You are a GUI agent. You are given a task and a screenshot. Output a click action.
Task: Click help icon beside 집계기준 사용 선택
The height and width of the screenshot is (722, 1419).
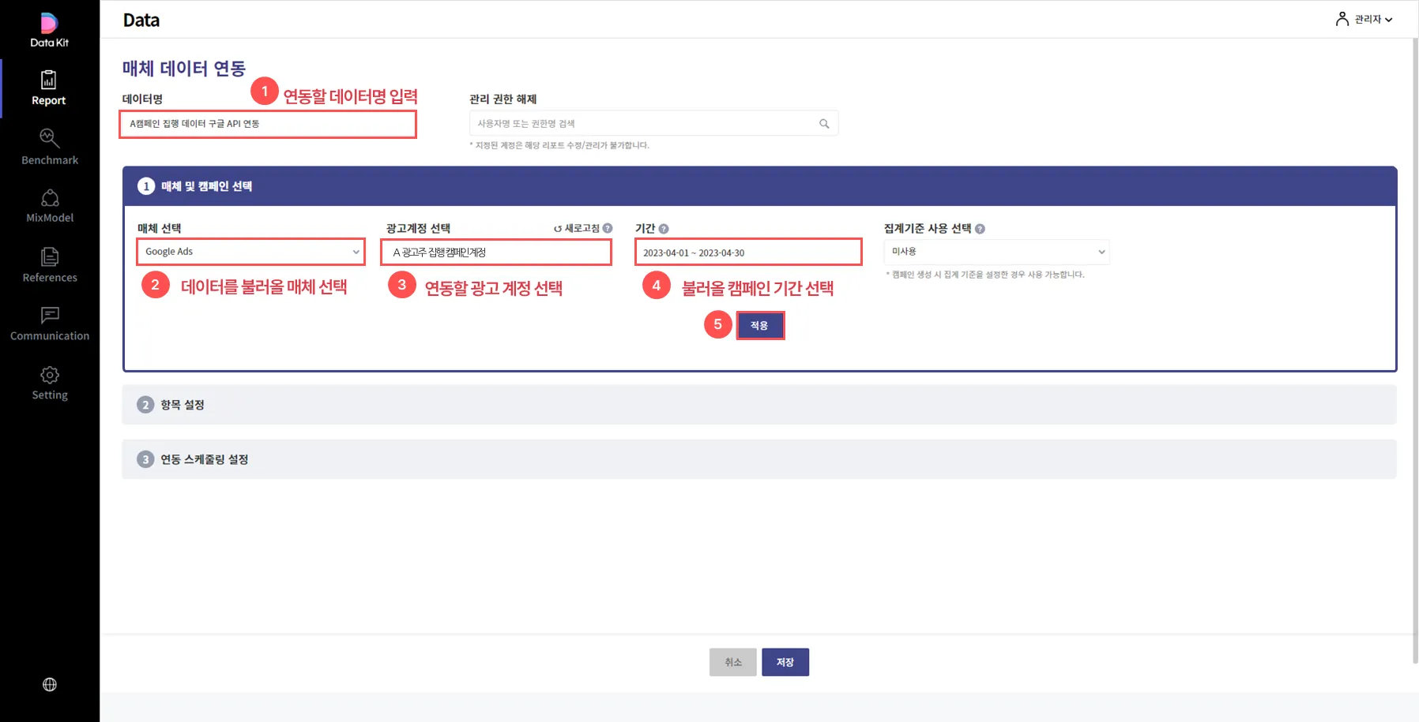(x=980, y=229)
